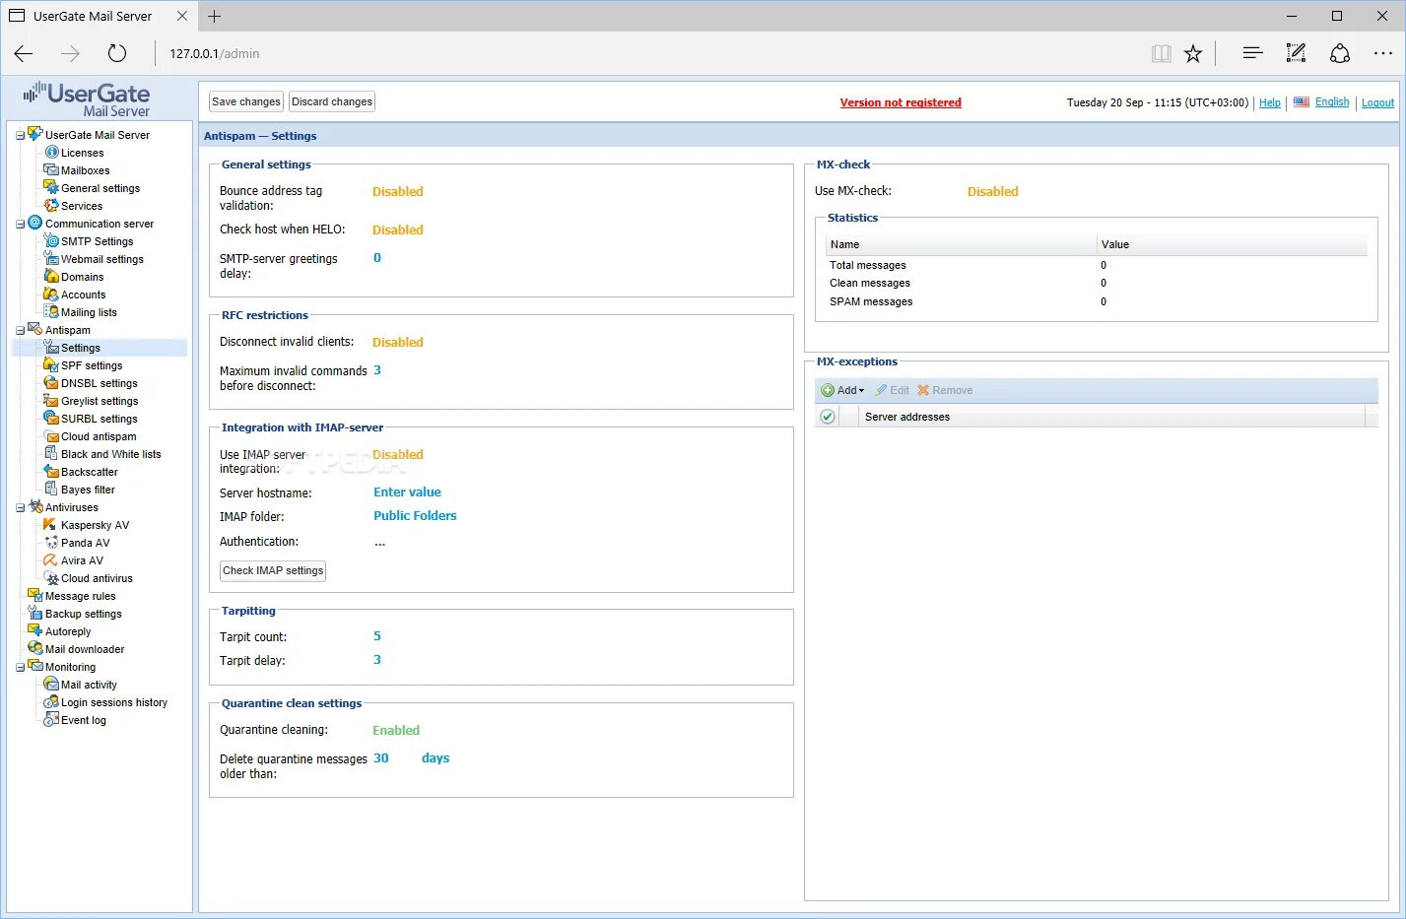Click the Save changes button
Image resolution: width=1406 pixels, height=919 pixels.
pyautogui.click(x=246, y=101)
